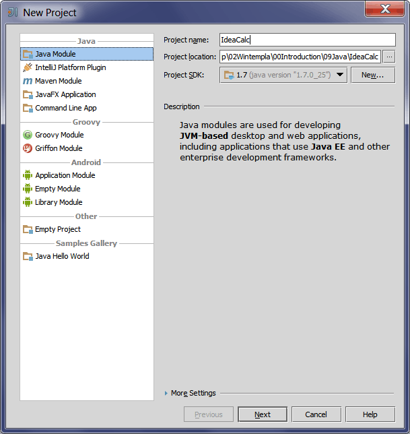Image resolution: width=410 pixels, height=434 pixels.
Task: Choose Android Application Module
Action: [87, 175]
